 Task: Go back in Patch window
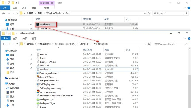click(x=4, y=13)
